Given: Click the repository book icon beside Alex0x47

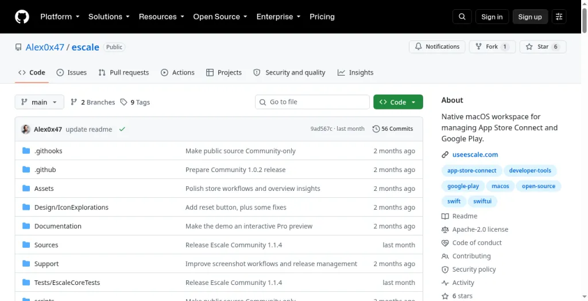Looking at the screenshot, I should 18,47.
